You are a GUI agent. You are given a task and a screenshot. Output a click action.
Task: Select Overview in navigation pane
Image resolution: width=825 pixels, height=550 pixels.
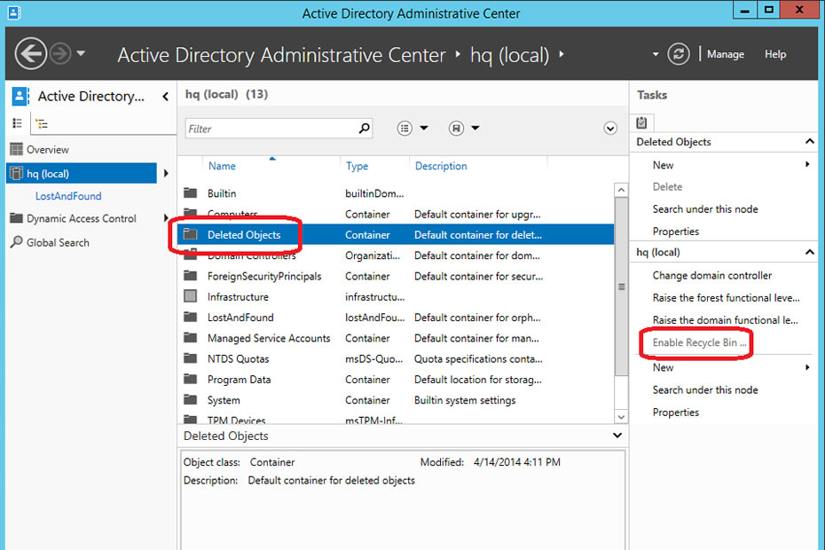click(x=47, y=149)
